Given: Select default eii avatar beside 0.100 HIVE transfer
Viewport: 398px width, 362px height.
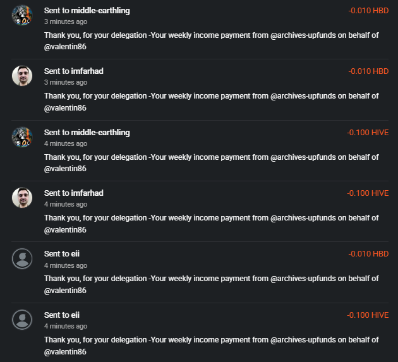Looking at the screenshot, I should (22, 320).
